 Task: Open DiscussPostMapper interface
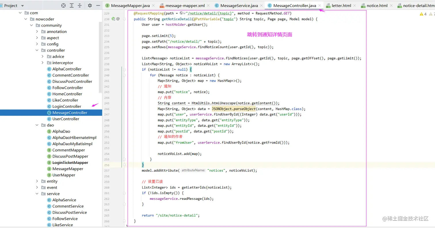(70, 156)
